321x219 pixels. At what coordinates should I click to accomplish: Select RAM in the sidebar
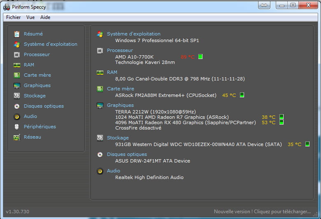click(x=29, y=65)
